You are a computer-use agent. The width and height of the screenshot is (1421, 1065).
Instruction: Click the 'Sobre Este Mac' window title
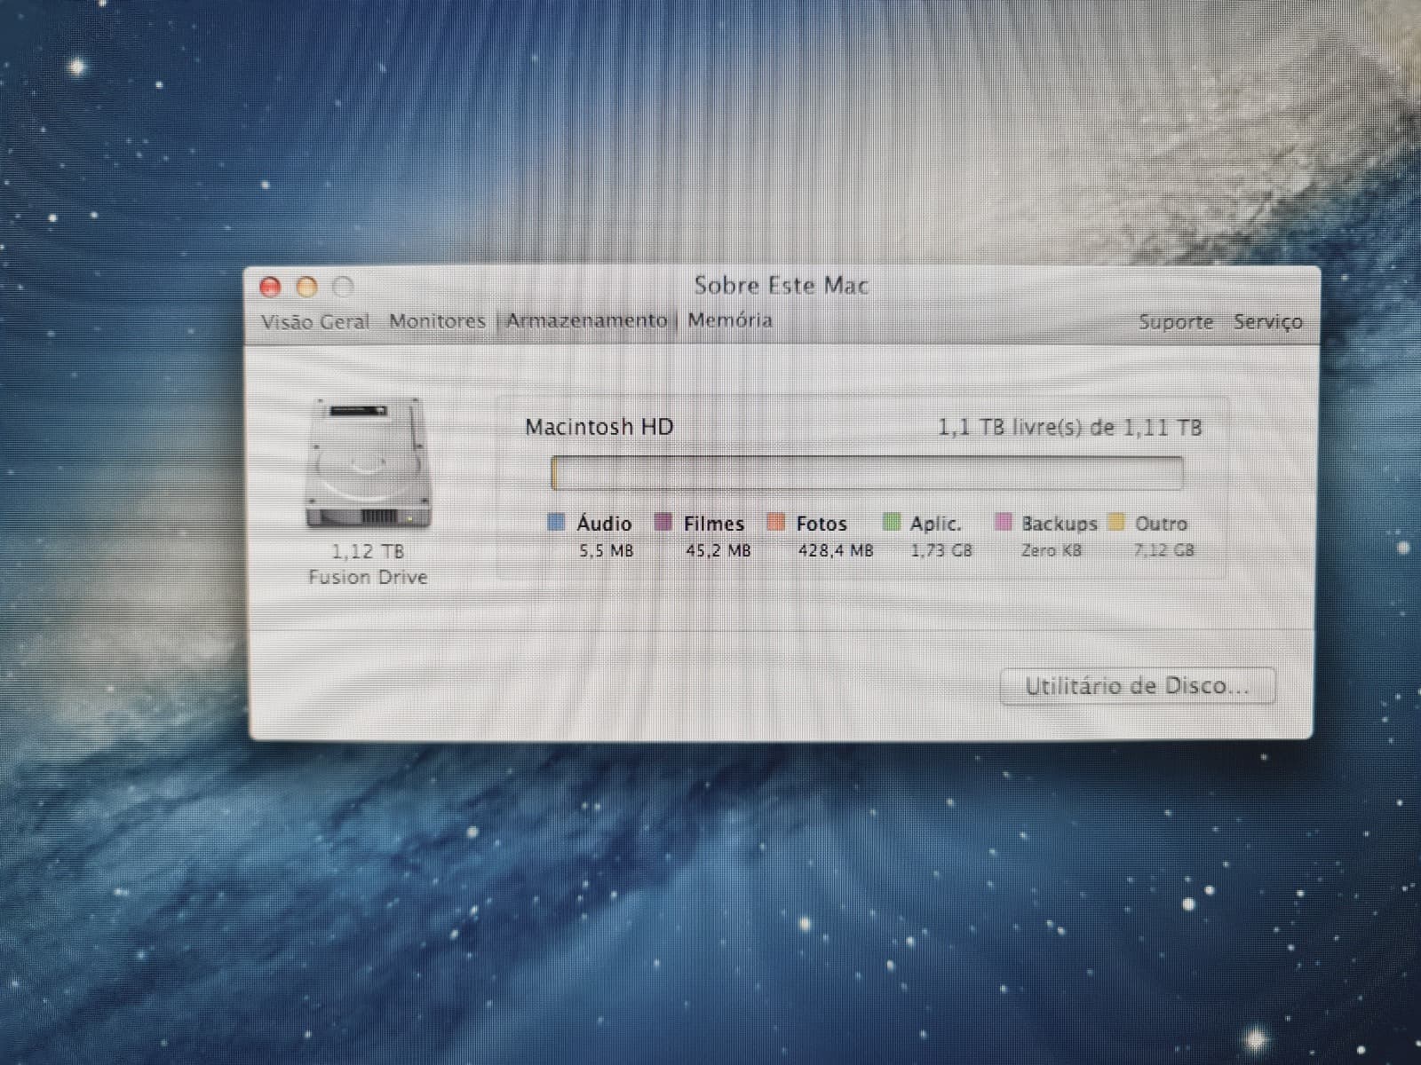click(782, 286)
